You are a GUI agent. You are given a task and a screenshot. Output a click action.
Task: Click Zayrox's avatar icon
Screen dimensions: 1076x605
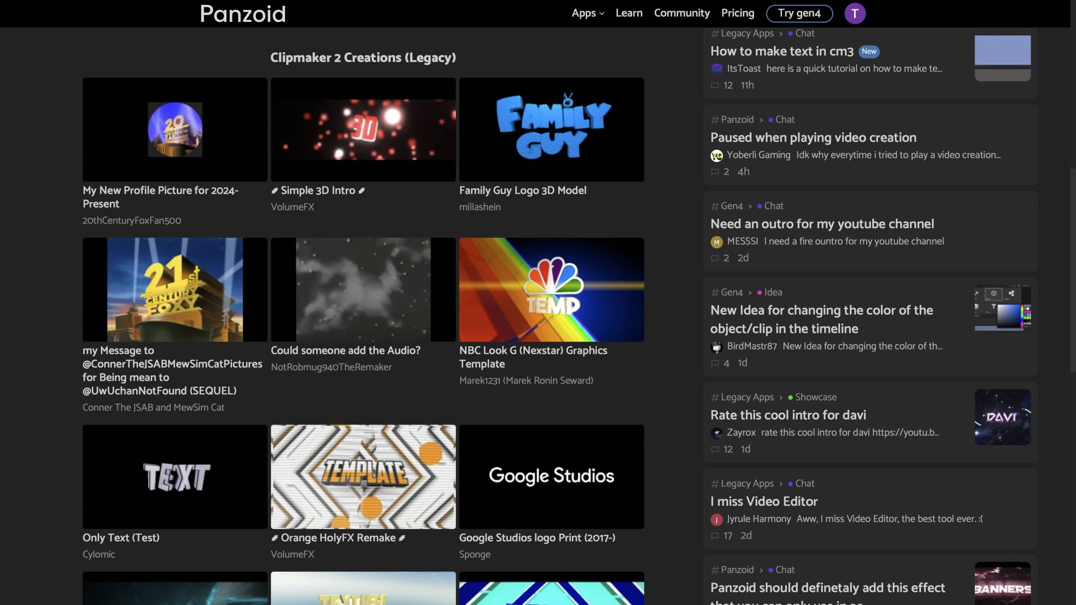(x=716, y=433)
